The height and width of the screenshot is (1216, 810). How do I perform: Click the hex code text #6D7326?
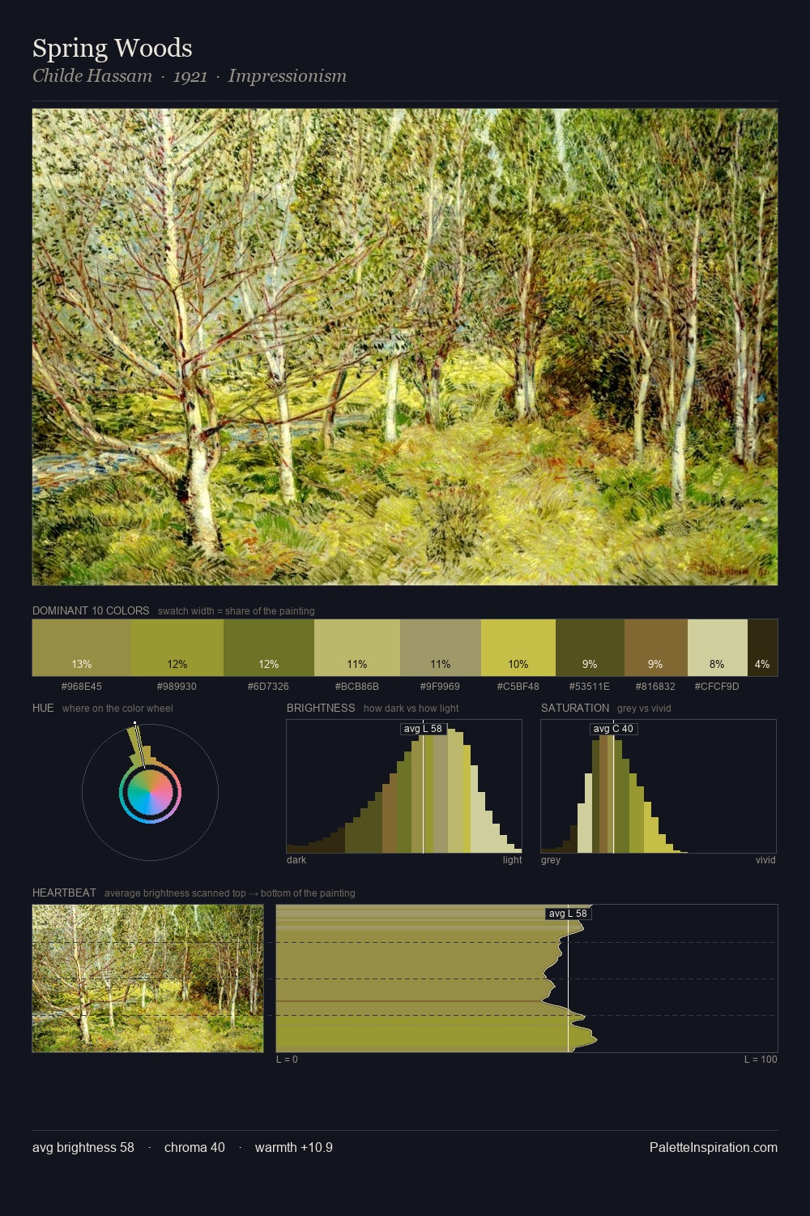tap(268, 686)
